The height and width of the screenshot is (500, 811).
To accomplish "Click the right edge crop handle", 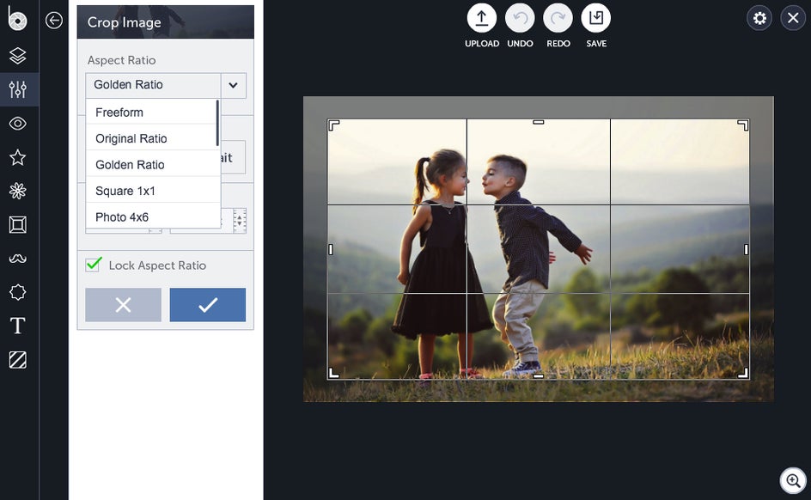I will tap(746, 250).
